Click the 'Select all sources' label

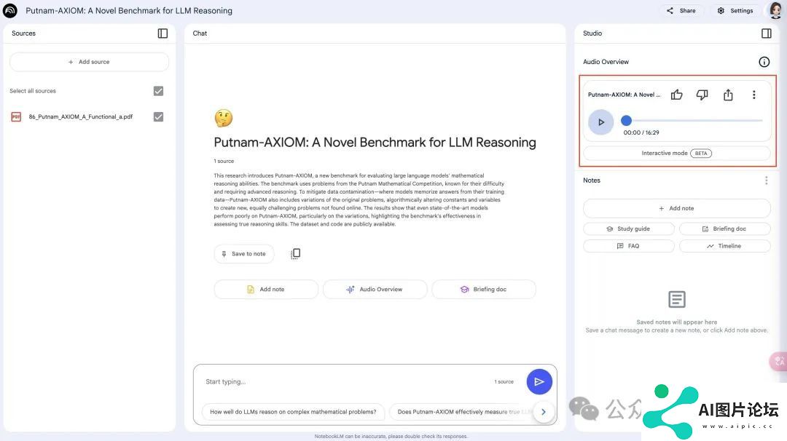(x=33, y=91)
